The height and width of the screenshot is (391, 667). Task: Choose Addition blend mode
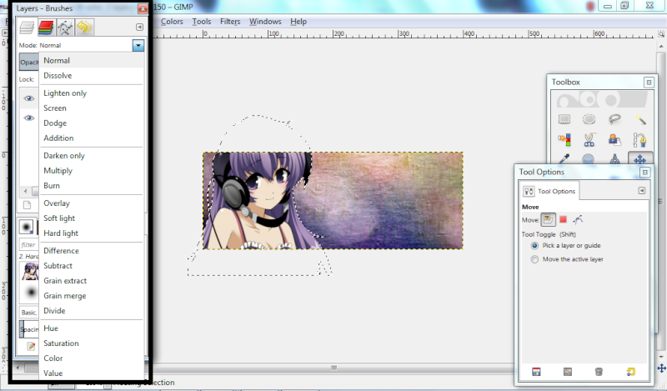(92, 138)
